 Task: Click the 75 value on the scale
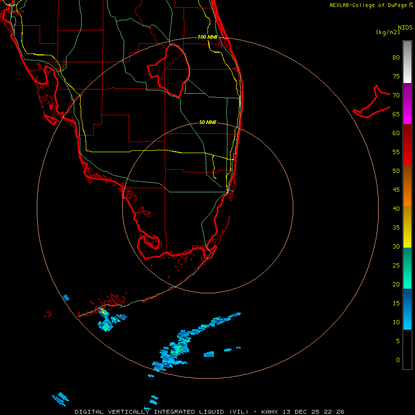tap(396, 76)
